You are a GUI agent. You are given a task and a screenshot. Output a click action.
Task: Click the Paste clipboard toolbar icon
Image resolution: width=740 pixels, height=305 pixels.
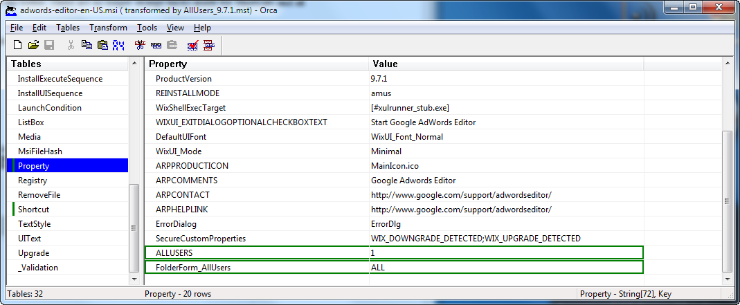click(102, 45)
